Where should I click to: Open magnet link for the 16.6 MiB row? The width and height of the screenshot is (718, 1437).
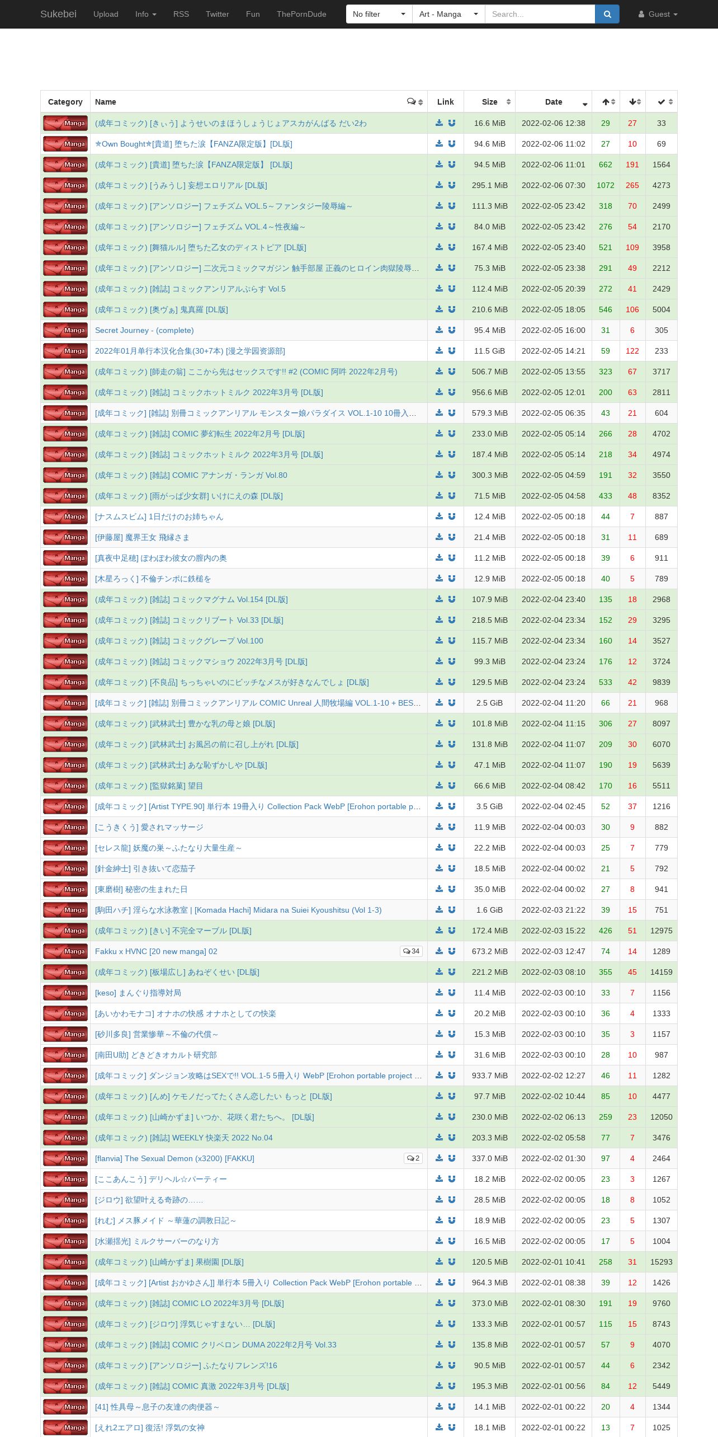pyautogui.click(x=452, y=123)
